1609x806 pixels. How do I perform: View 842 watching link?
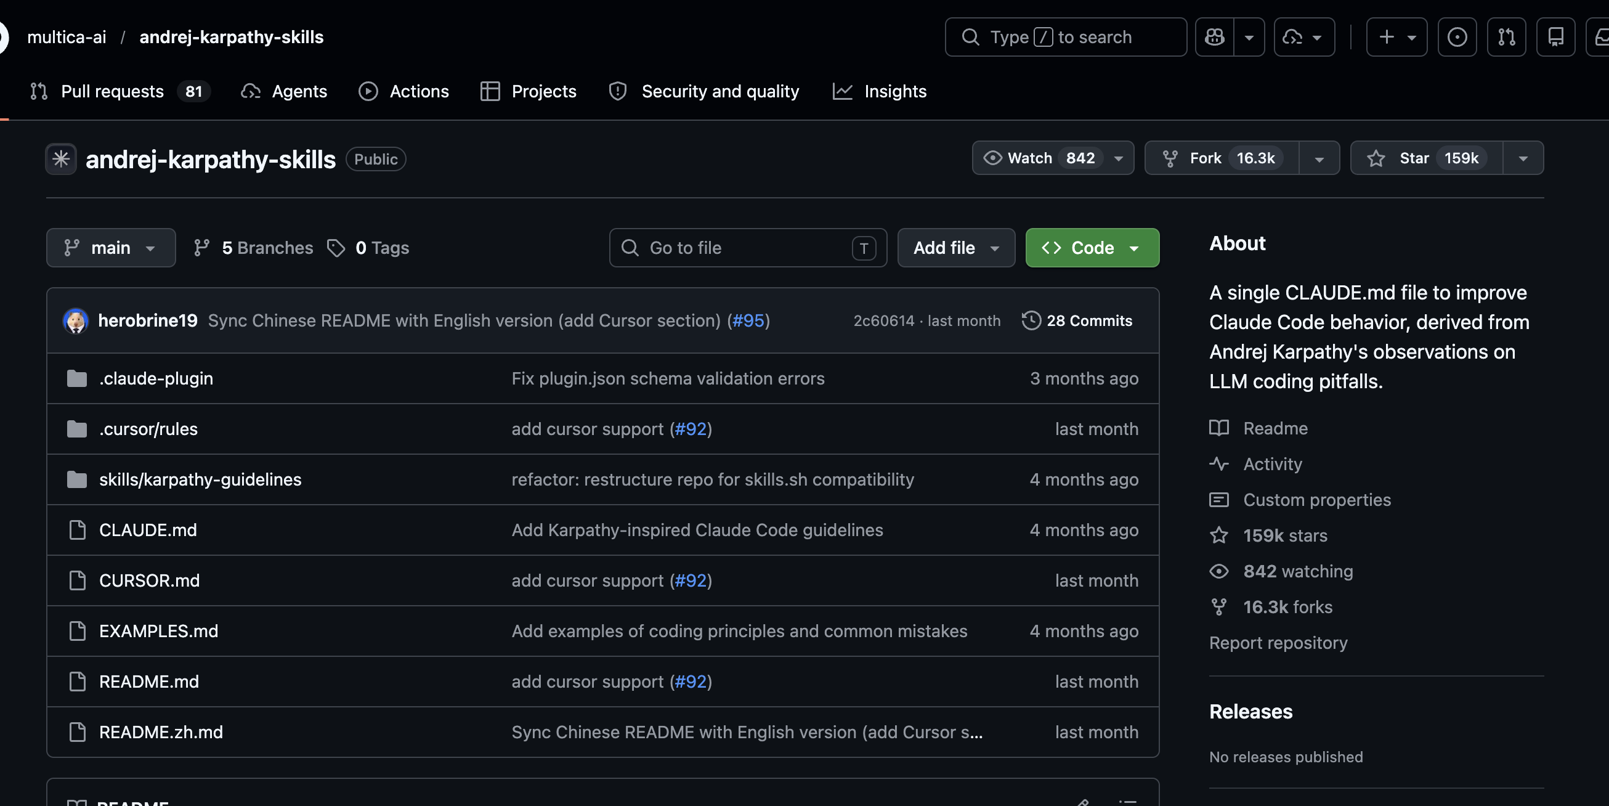point(1281,571)
